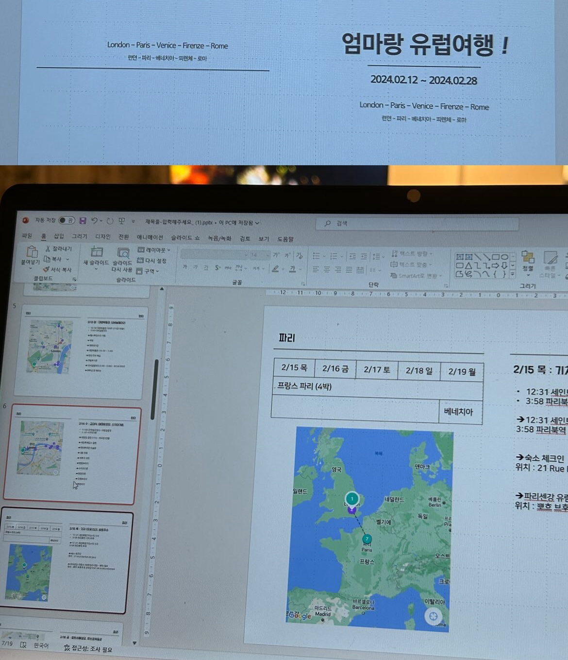The width and height of the screenshot is (568, 660).
Task: Click the 베네치아 table cell
Action: 461,412
